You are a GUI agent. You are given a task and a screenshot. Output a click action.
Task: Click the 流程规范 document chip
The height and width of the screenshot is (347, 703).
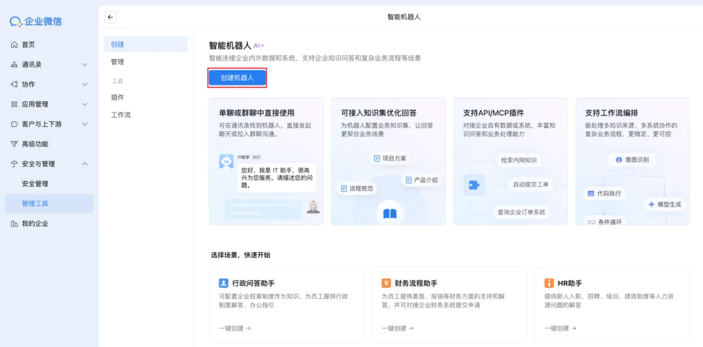(x=357, y=189)
